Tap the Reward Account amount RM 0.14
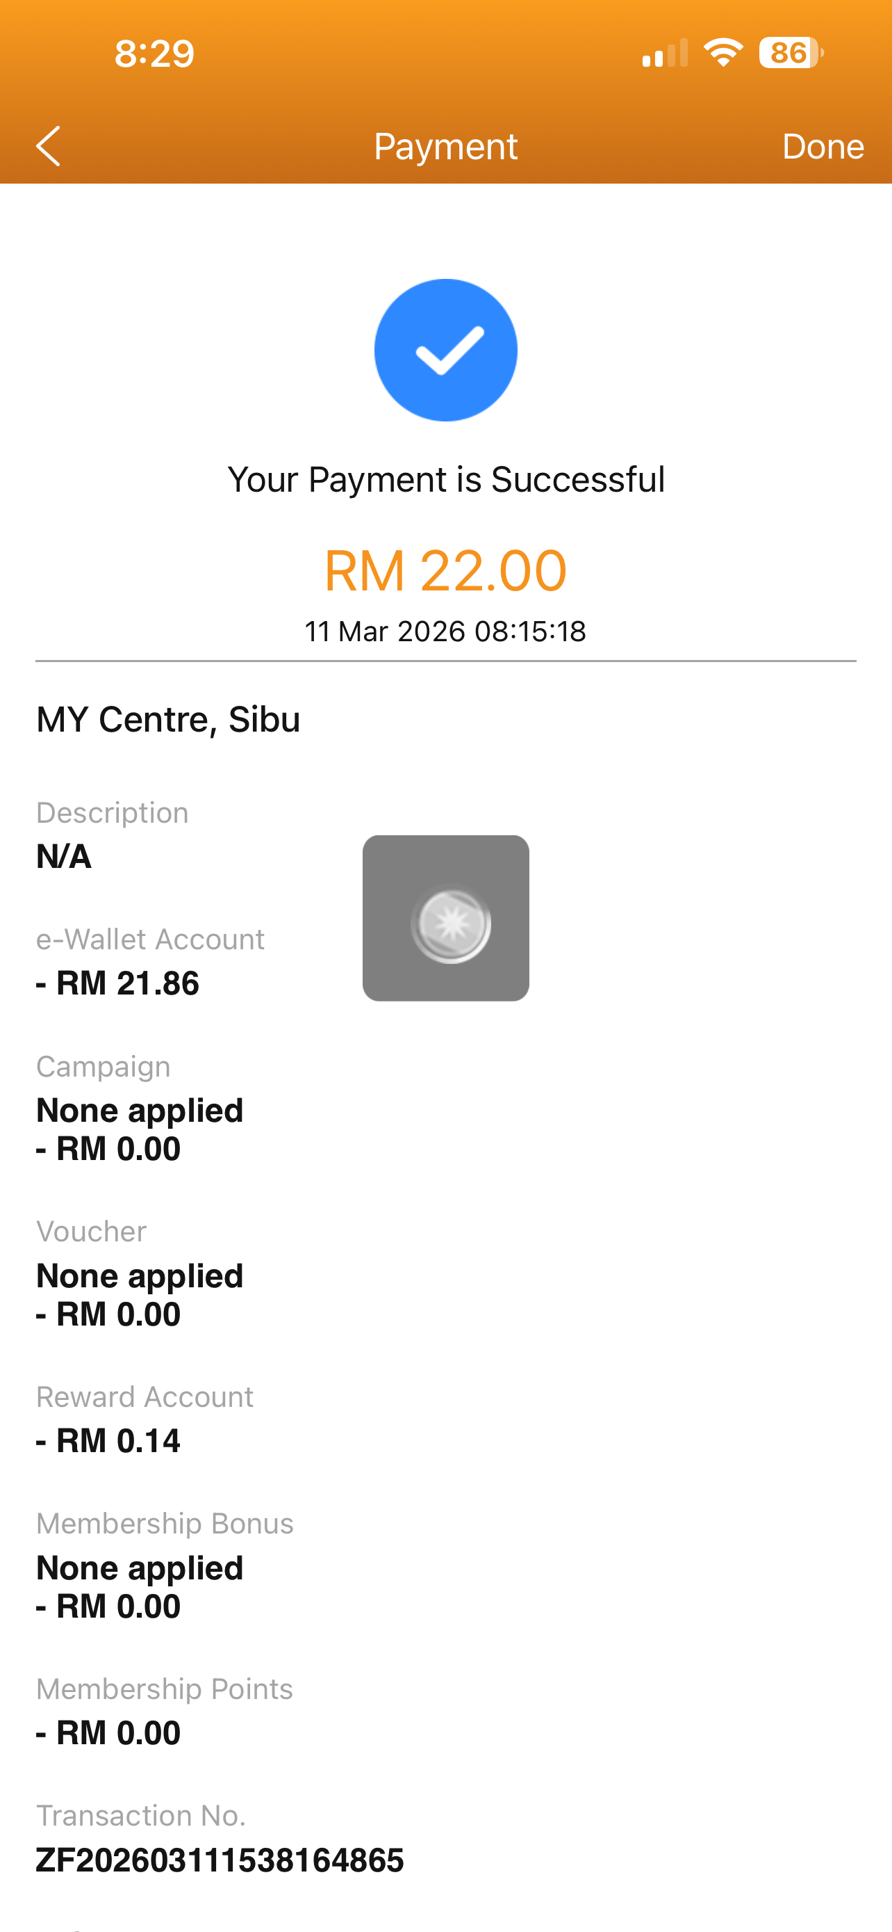 click(108, 1441)
